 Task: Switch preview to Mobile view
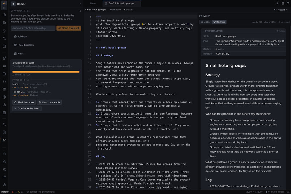(x=206, y=22)
